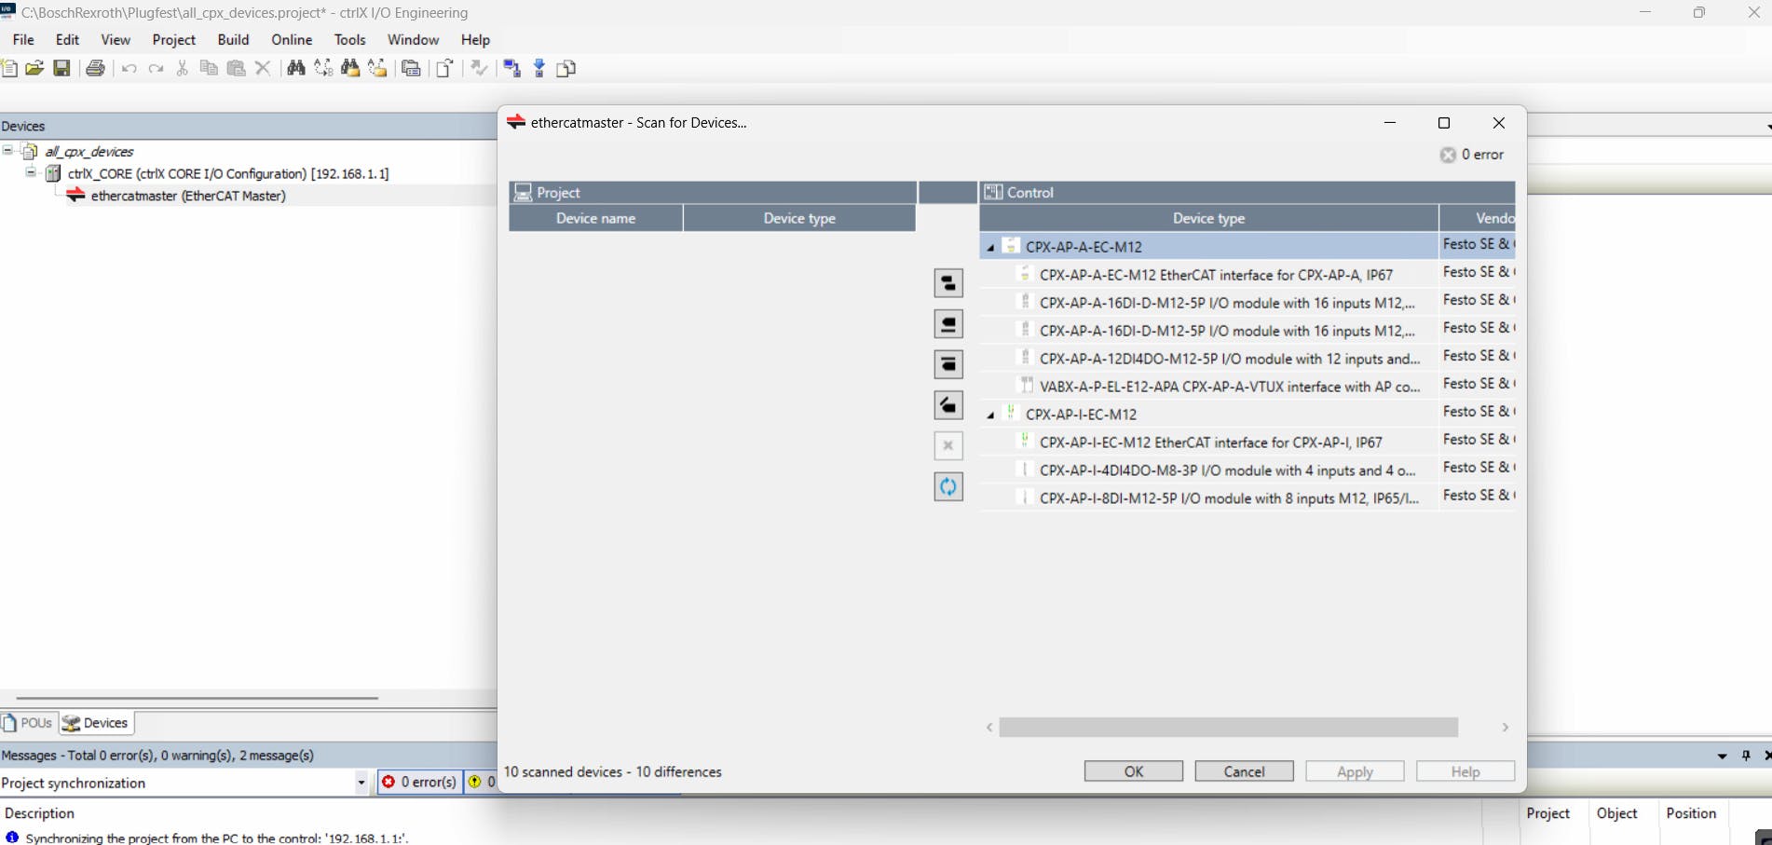This screenshot has width=1772, height=845.
Task: Click the blue refresh scan button
Action: tap(948, 486)
